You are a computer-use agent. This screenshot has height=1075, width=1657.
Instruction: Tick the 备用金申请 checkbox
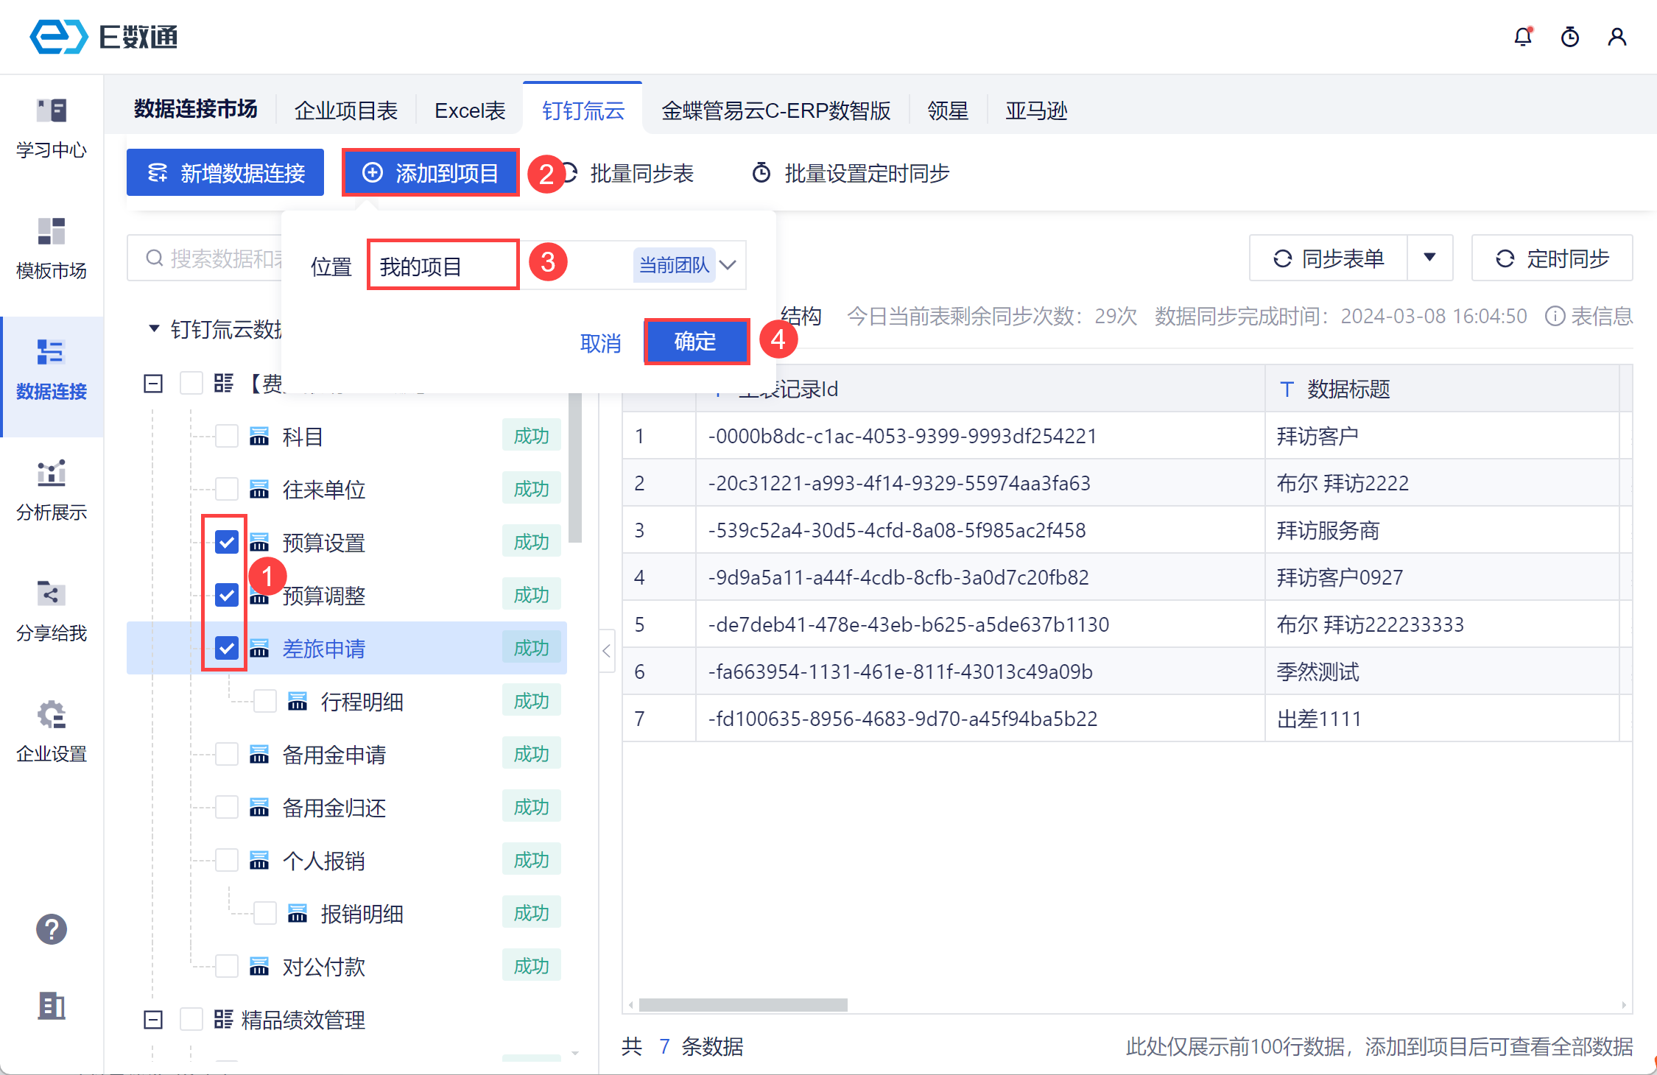point(227,755)
